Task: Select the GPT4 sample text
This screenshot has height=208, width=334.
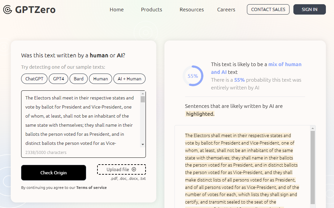Action: click(58, 79)
